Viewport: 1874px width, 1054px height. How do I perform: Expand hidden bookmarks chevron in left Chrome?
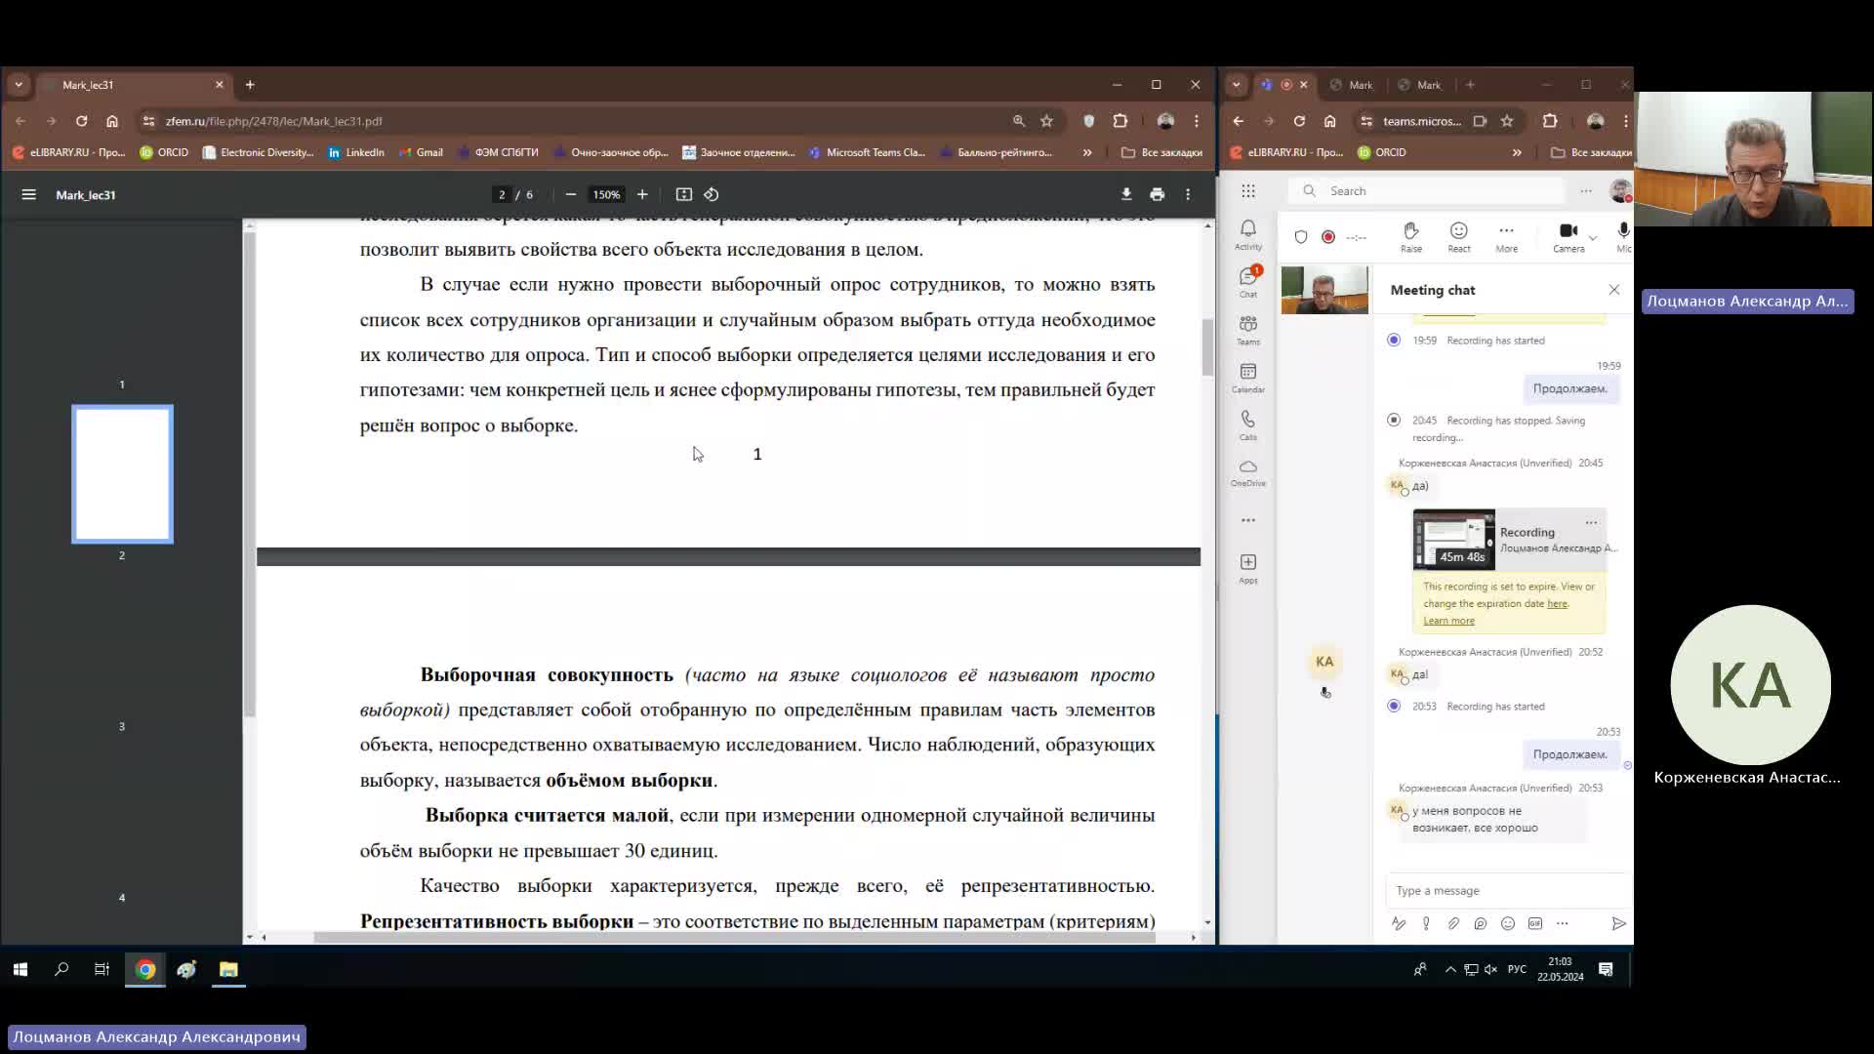coord(1087,152)
